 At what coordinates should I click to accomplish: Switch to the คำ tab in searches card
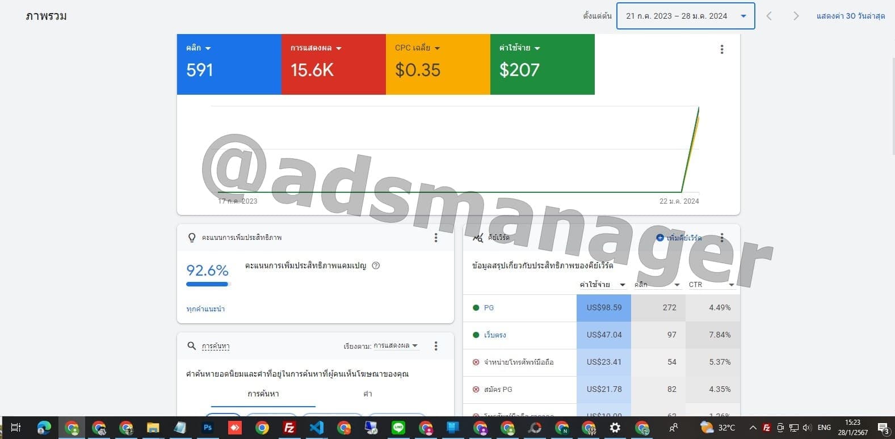pyautogui.click(x=367, y=394)
